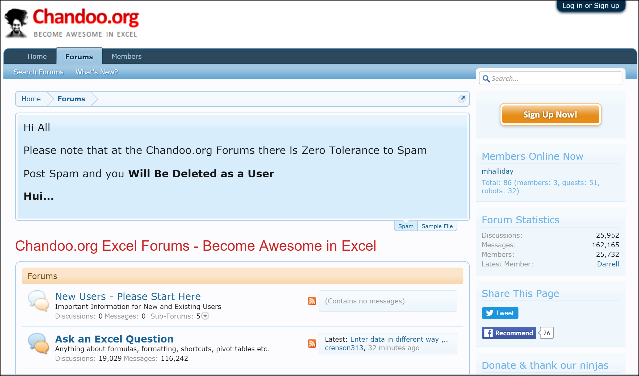639x376 pixels.
Task: Open RSS feed for Ask an Excel Question
Action: click(x=312, y=343)
